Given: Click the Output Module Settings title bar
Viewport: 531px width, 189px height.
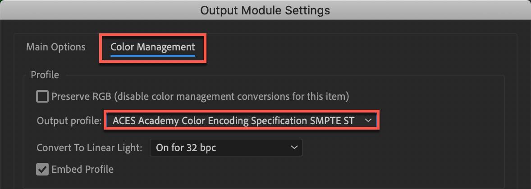Looking at the screenshot, I should coord(265,10).
